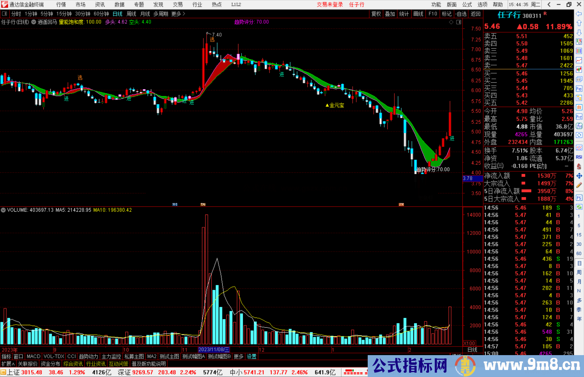Open the 行情 menu
The height and width of the screenshot is (377, 584).
click(61, 5)
